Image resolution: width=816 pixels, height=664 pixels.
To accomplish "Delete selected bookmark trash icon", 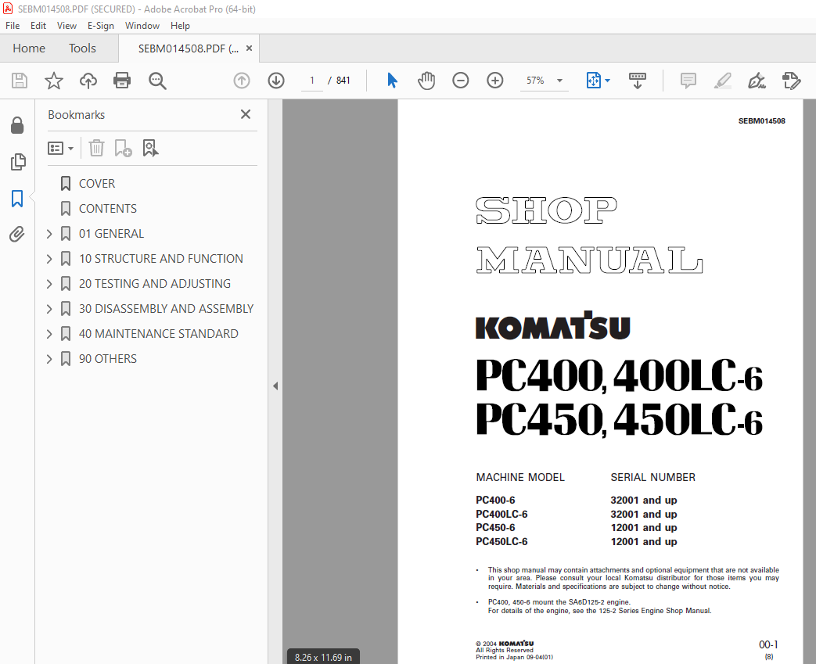I will (x=96, y=149).
